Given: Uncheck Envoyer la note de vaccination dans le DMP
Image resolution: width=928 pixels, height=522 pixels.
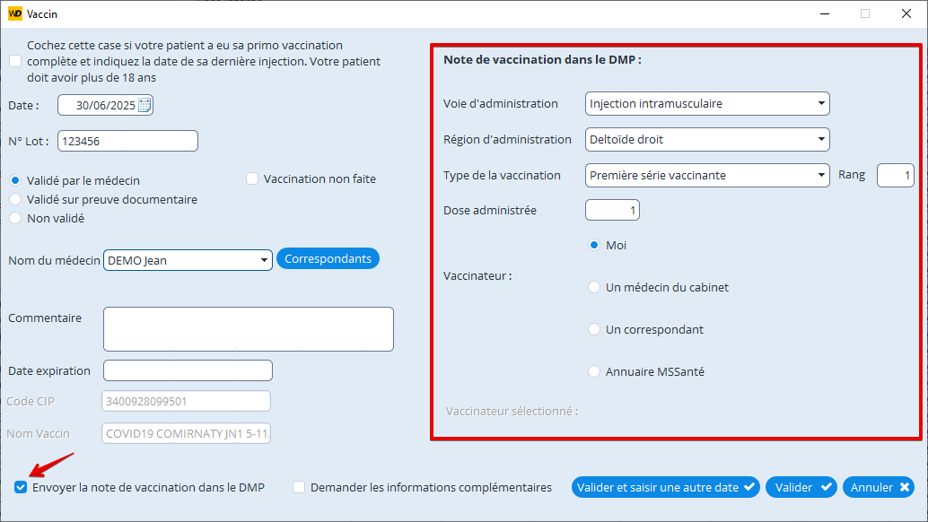Looking at the screenshot, I should pyautogui.click(x=21, y=487).
